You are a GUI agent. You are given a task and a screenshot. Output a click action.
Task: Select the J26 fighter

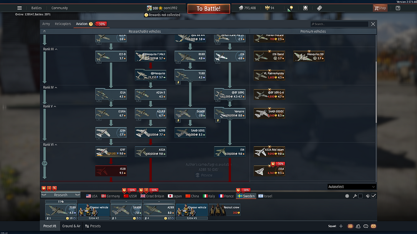230,56
